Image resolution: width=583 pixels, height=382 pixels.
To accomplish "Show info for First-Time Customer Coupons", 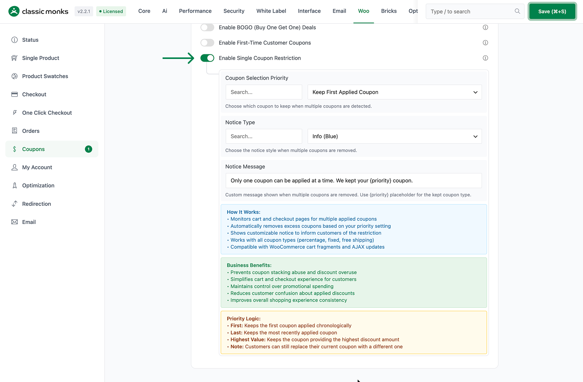I will pos(485,43).
